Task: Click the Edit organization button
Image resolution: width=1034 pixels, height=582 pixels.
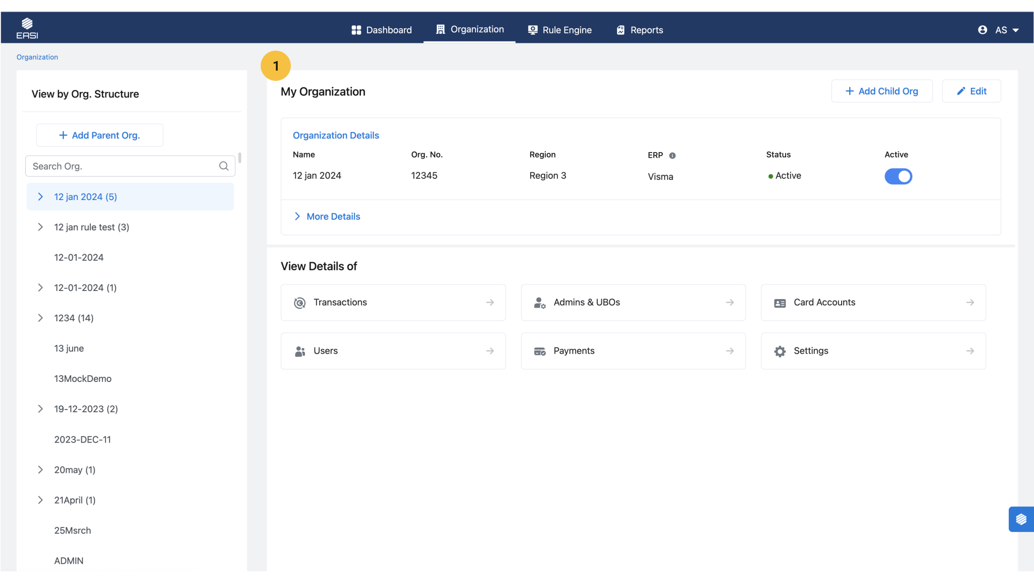Action: tap(971, 91)
